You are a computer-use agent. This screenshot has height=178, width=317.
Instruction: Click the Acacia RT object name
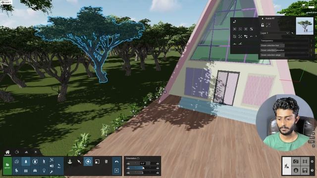click(270, 18)
